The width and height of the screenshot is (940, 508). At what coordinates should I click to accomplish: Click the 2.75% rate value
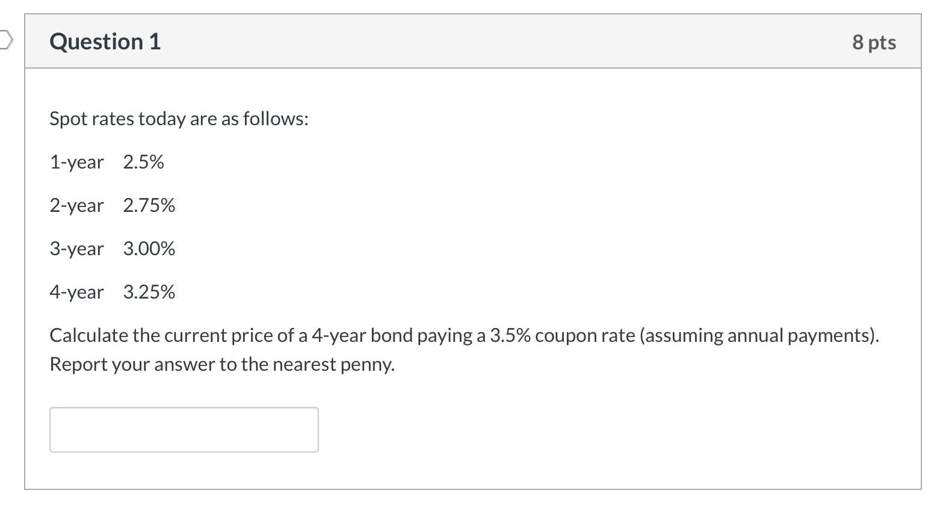click(149, 205)
